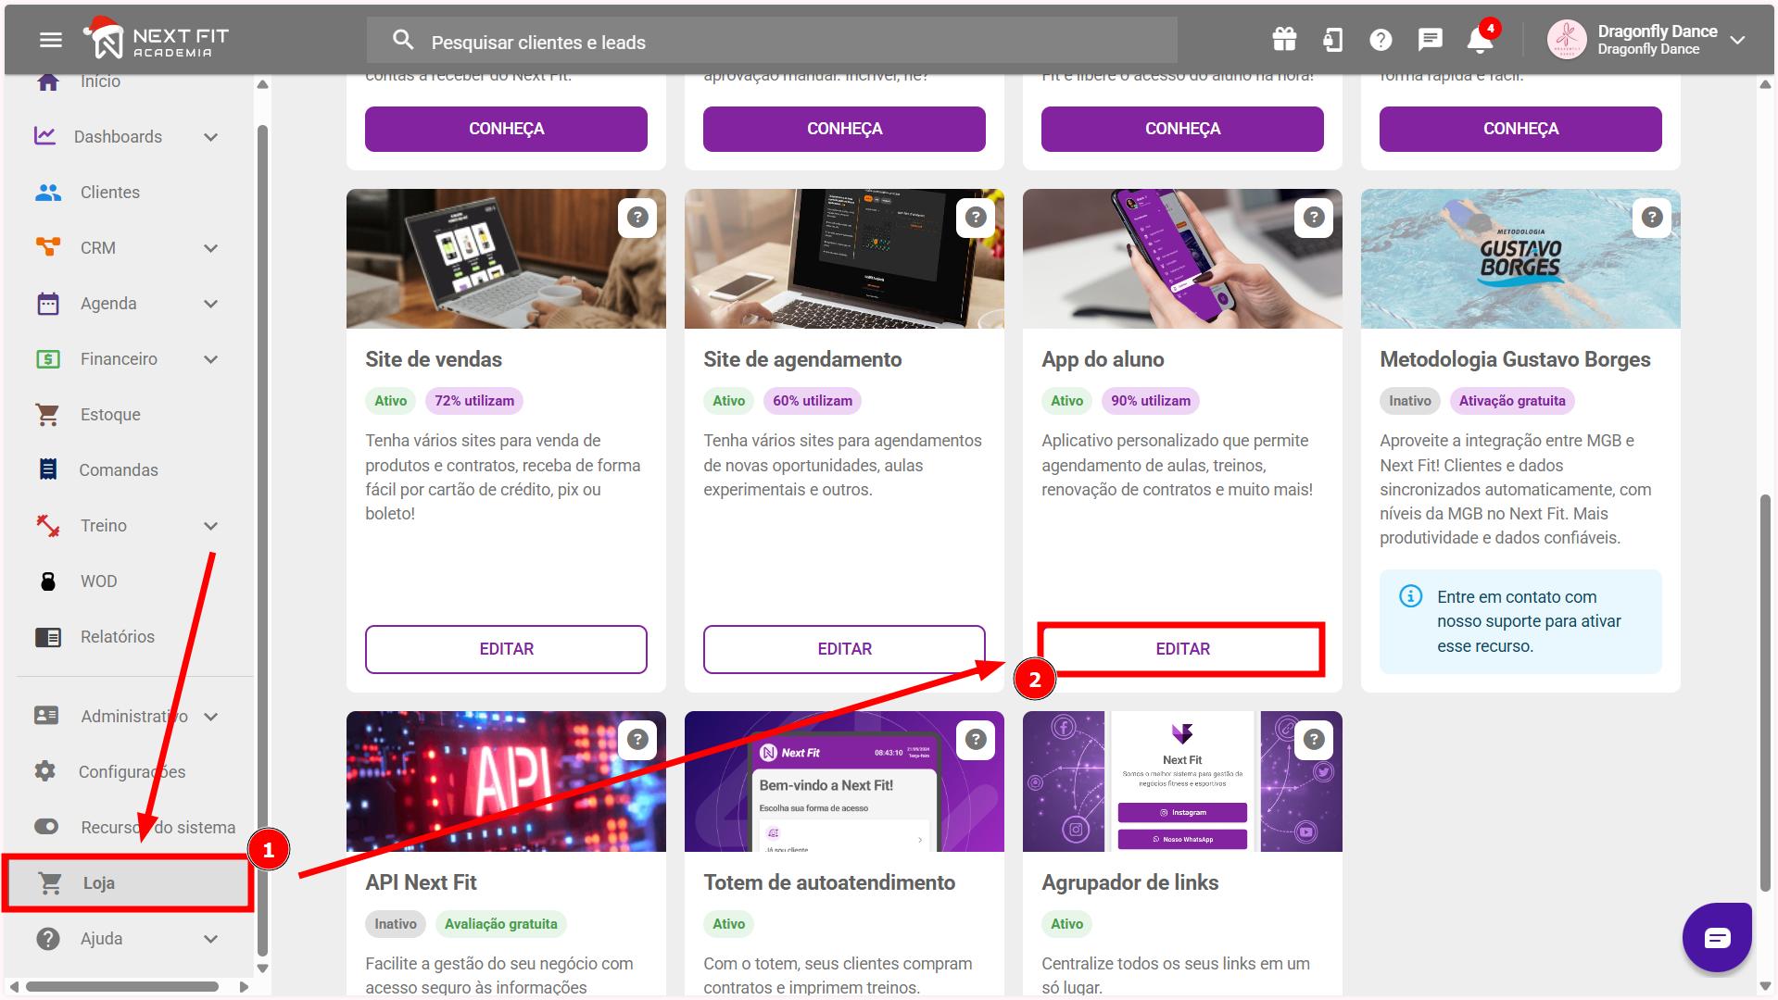Open the help question mark in header

point(1381,40)
